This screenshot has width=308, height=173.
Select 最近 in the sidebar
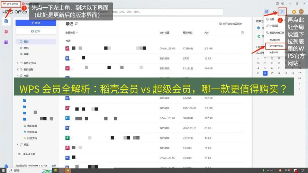pyautogui.click(x=36, y=42)
